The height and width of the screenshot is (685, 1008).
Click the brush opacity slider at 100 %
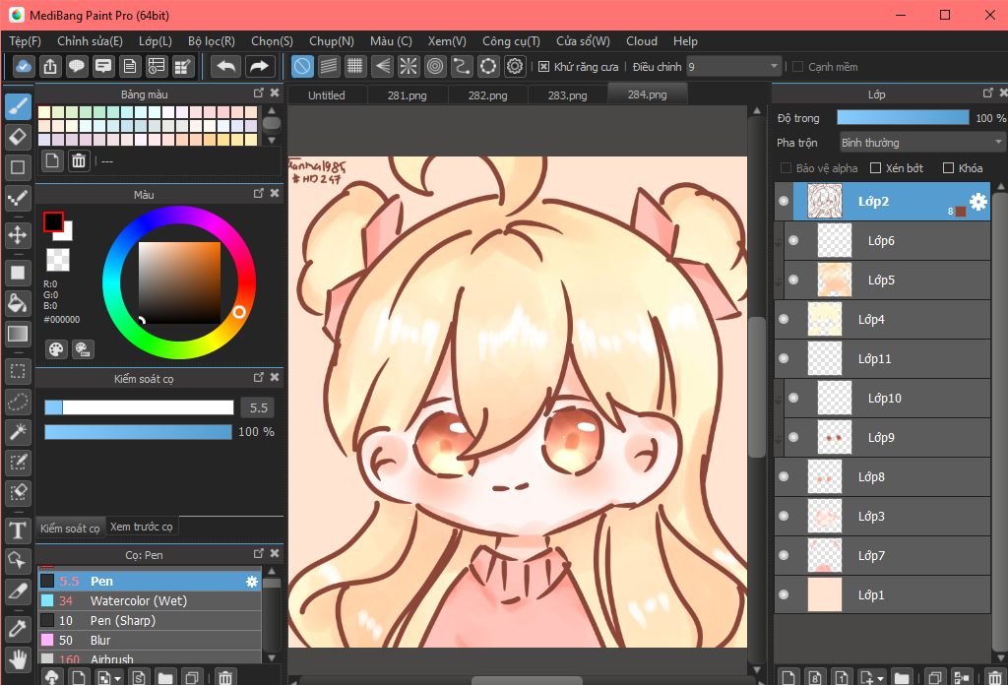click(138, 432)
